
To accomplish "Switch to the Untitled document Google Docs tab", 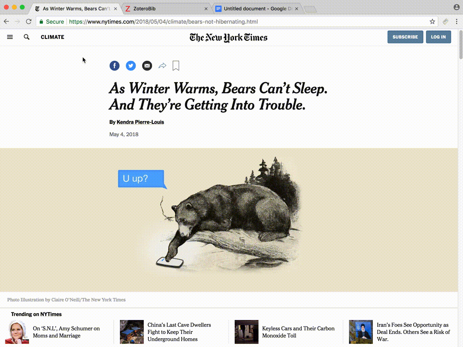I will click(254, 8).
